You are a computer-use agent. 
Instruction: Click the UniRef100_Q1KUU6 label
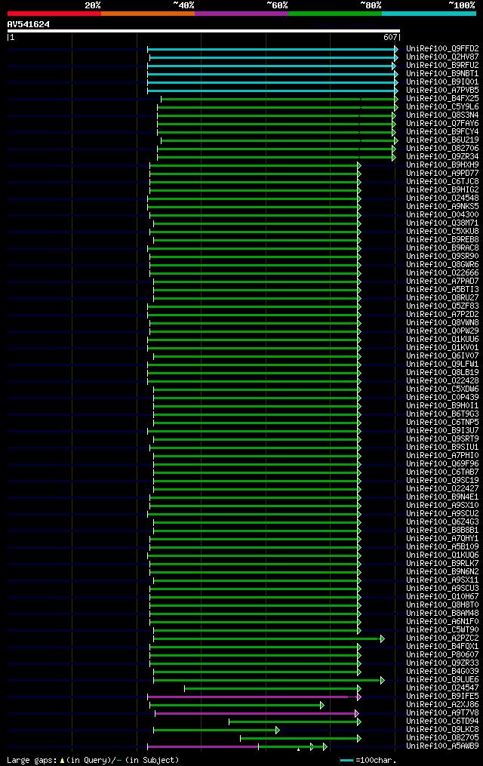click(x=442, y=339)
